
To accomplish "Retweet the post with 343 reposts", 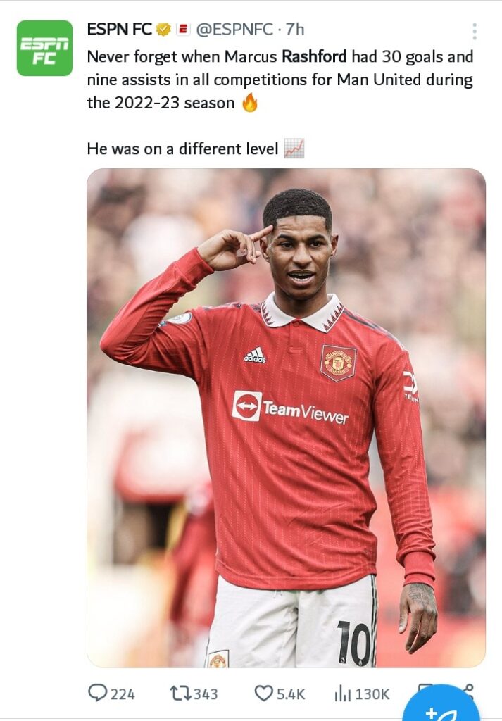I will coord(180,693).
